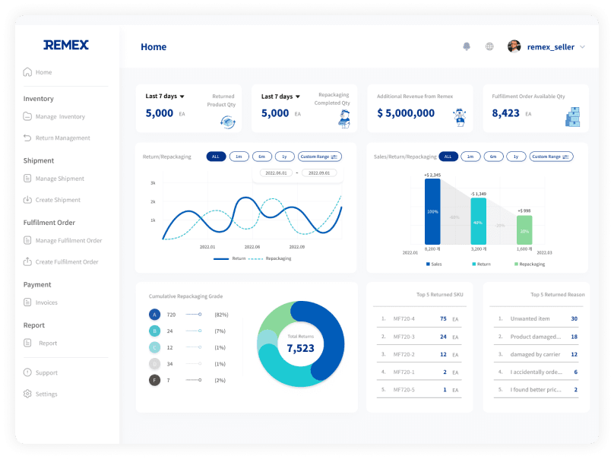Click Total Returns 7,523 donut center
Screen dimensions: 614x459
(300, 344)
